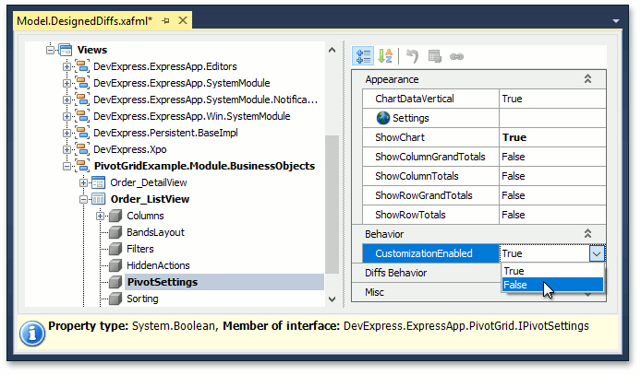Click the Alphabetical sort toolbar icon
Screen dimensions: 641x375
385,56
